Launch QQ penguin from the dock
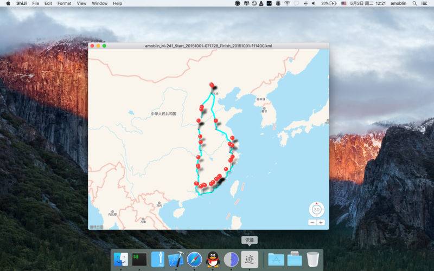 213,259
